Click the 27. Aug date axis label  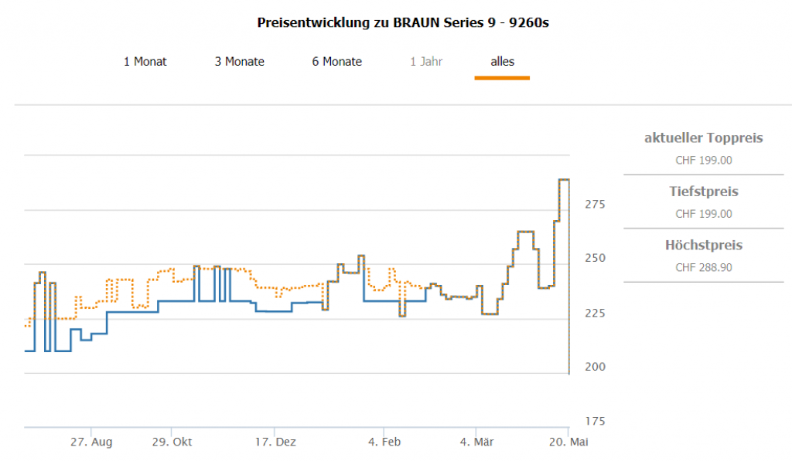(91, 442)
